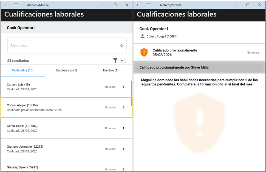Open the hamburger menu in right window
The height and width of the screenshot is (172, 266).
pos(149,5)
